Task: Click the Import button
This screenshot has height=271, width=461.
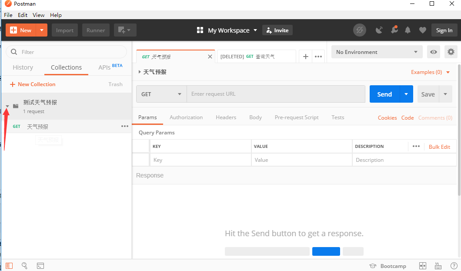Action: (x=65, y=30)
